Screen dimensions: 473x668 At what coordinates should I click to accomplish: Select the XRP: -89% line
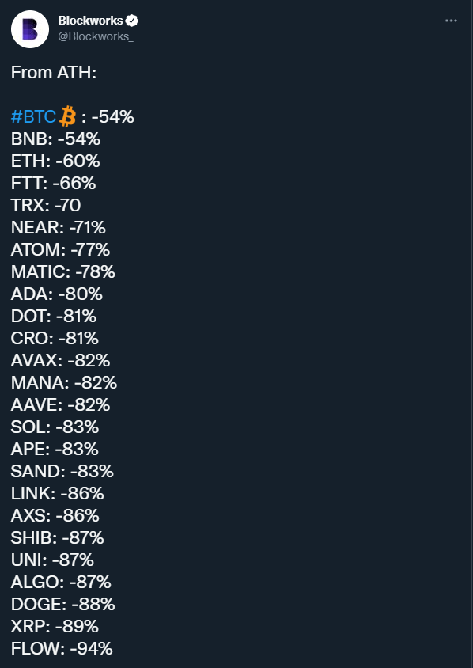[55, 626]
